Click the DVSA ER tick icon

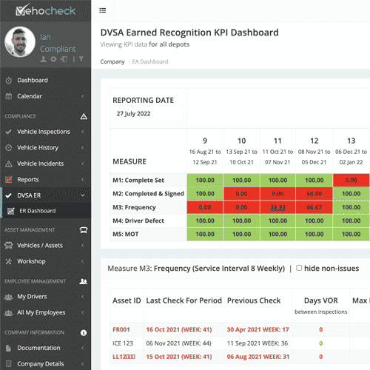(9, 195)
